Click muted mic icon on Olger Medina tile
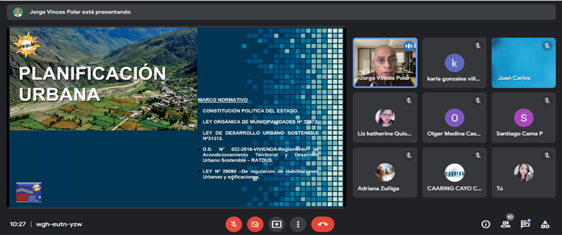562x235 pixels. [x=478, y=101]
